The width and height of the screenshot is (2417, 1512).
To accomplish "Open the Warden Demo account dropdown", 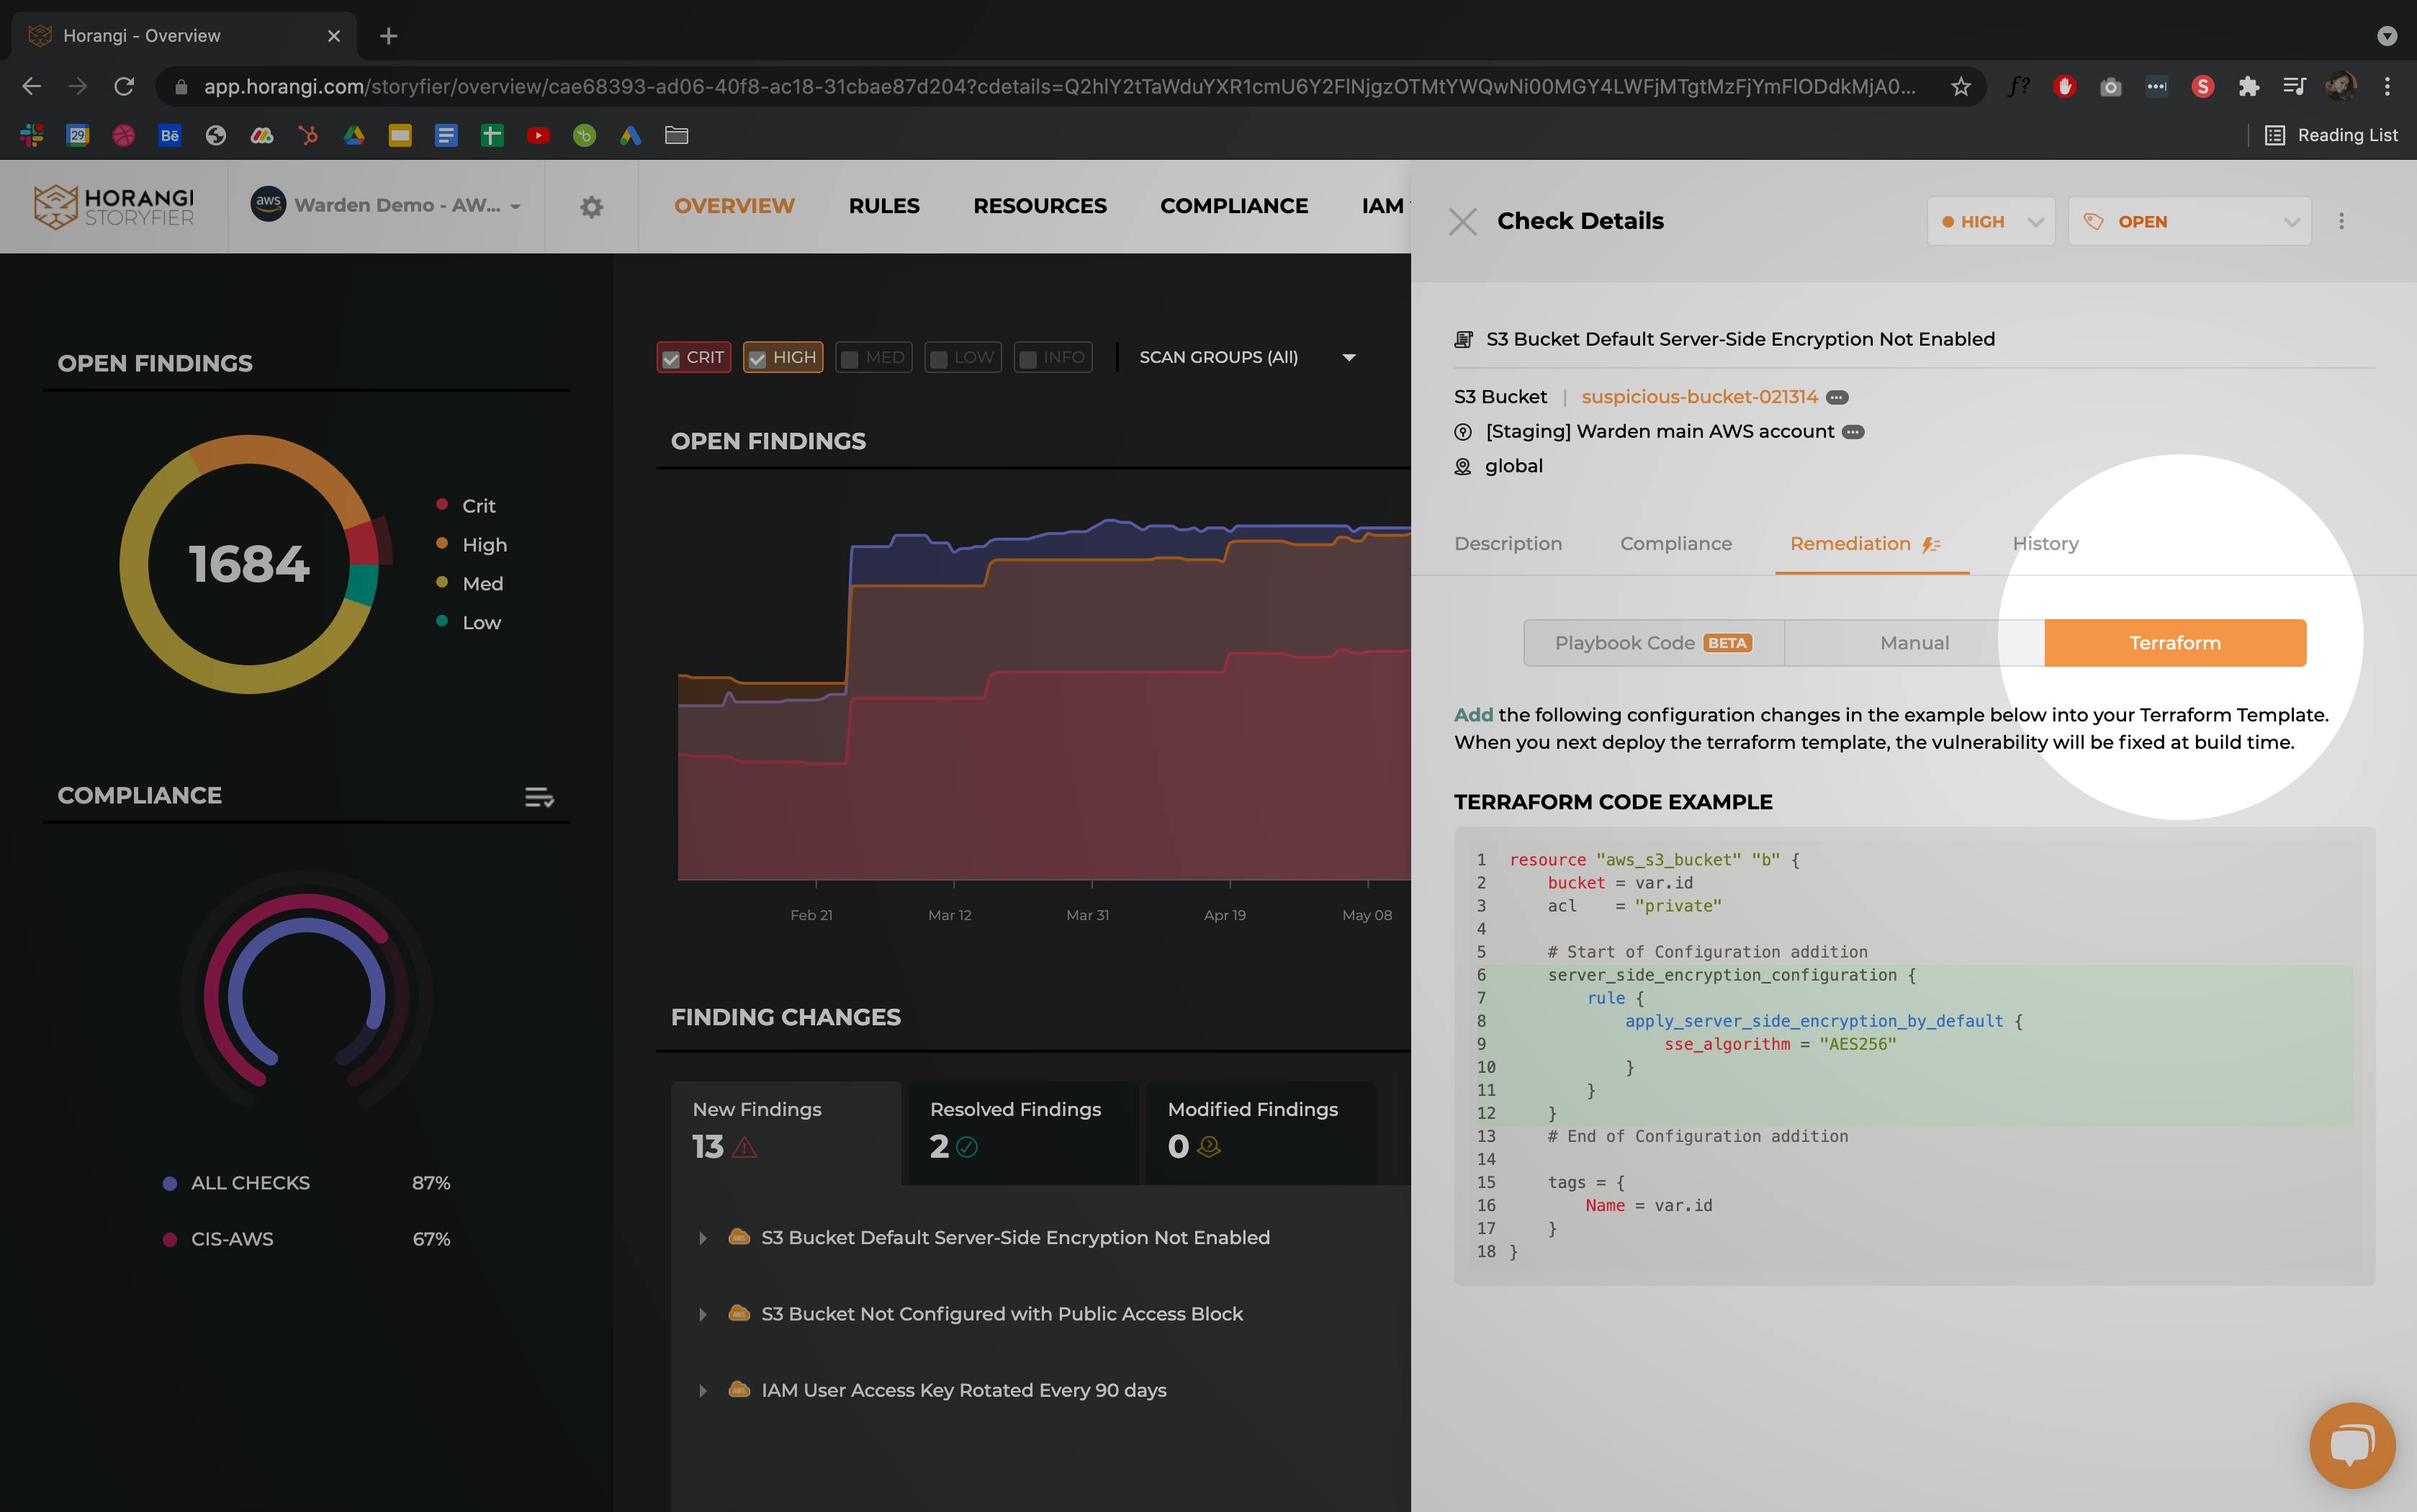I will 386,206.
